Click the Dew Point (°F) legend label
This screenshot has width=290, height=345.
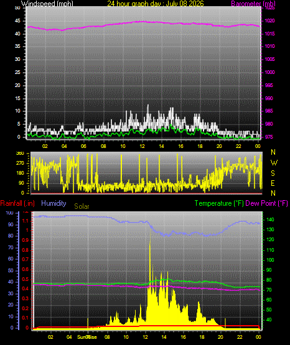coord(266,203)
